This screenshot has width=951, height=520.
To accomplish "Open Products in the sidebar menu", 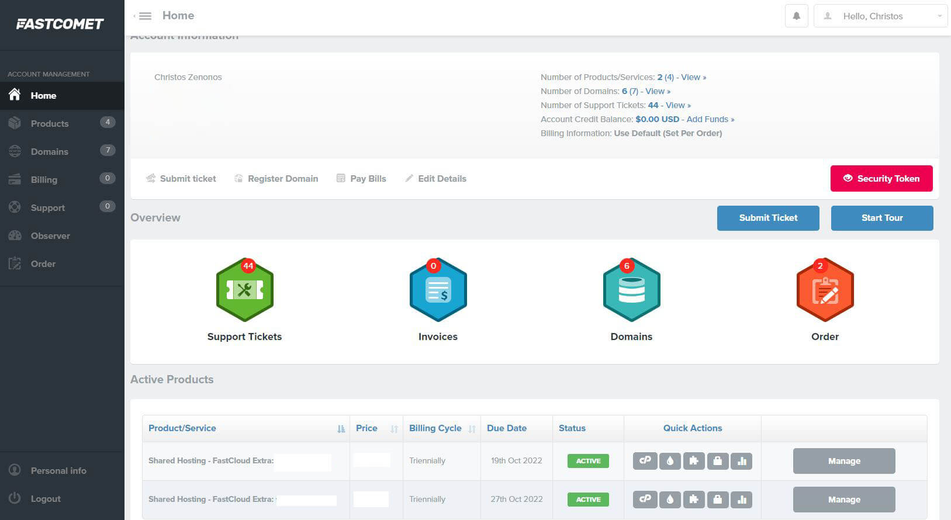I will 50,124.
